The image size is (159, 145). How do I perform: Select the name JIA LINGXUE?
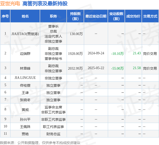click(25, 78)
